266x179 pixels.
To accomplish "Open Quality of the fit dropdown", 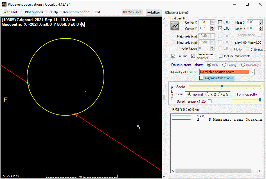I will 252,72.
